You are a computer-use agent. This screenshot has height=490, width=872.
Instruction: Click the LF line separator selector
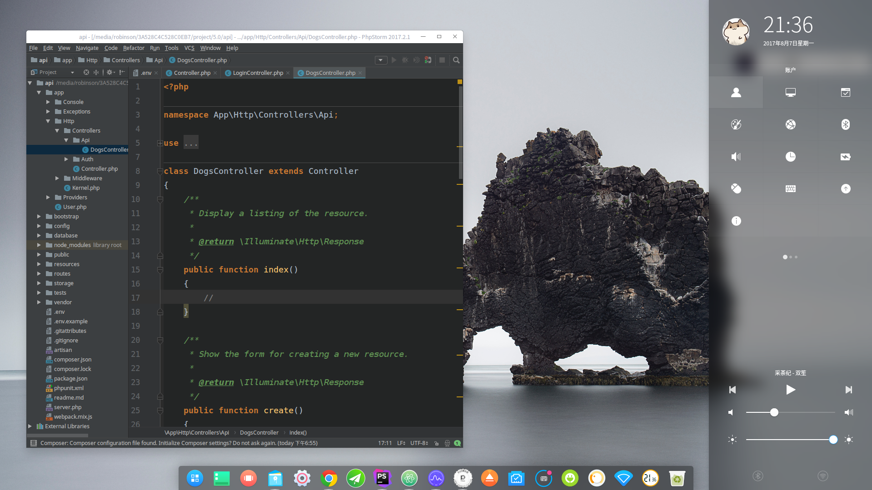coord(401,443)
